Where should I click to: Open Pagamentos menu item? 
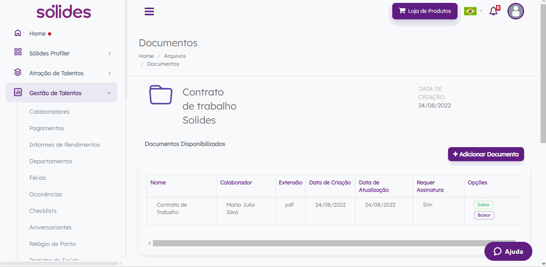47,128
